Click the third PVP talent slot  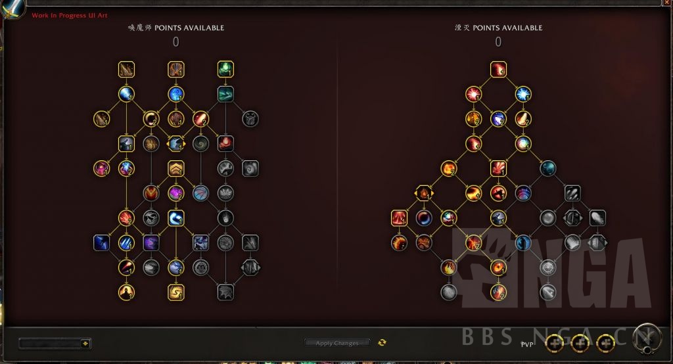pos(605,343)
